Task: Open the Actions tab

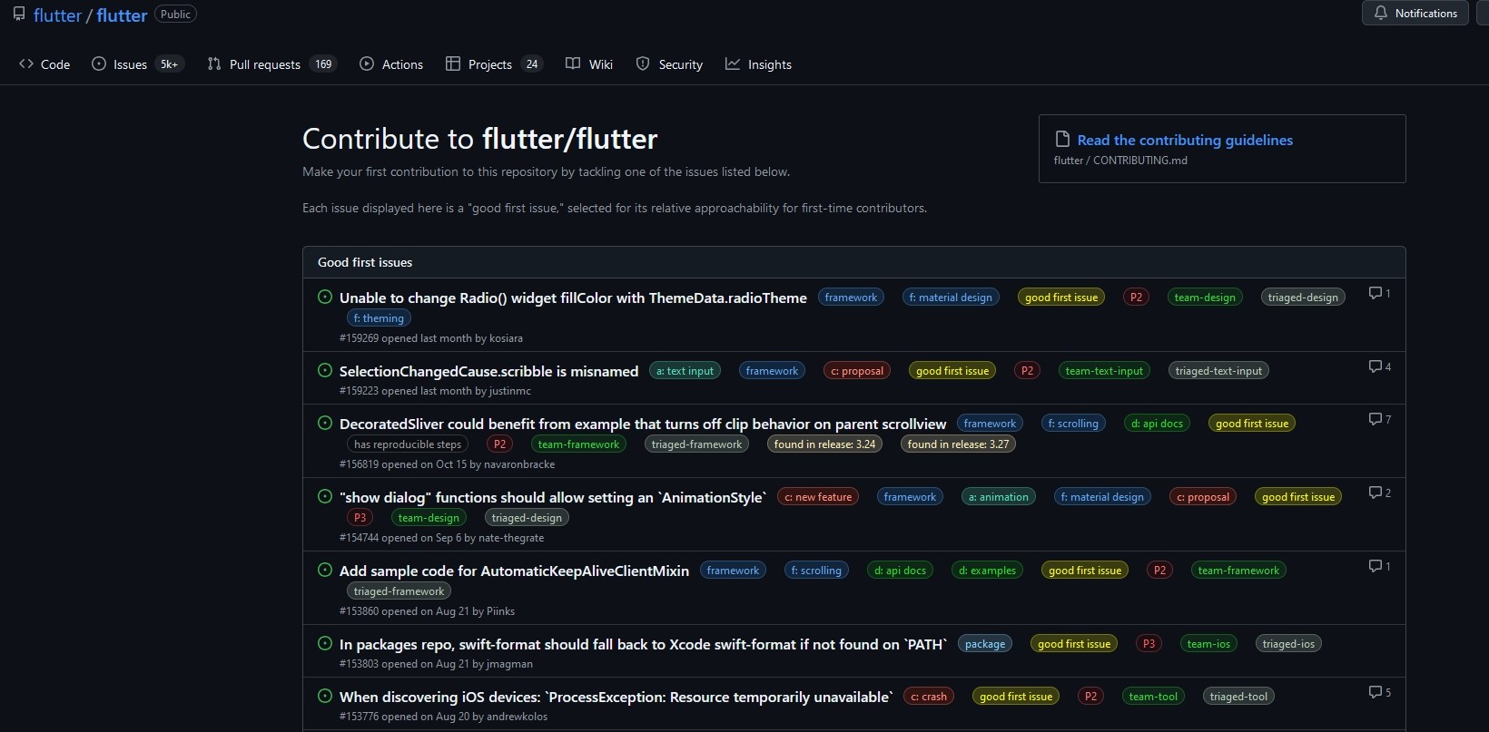Action: coord(391,64)
